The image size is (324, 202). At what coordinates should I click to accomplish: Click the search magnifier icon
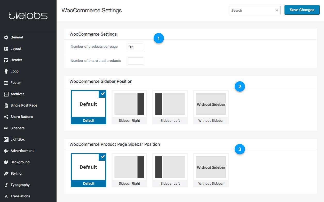(x=277, y=11)
